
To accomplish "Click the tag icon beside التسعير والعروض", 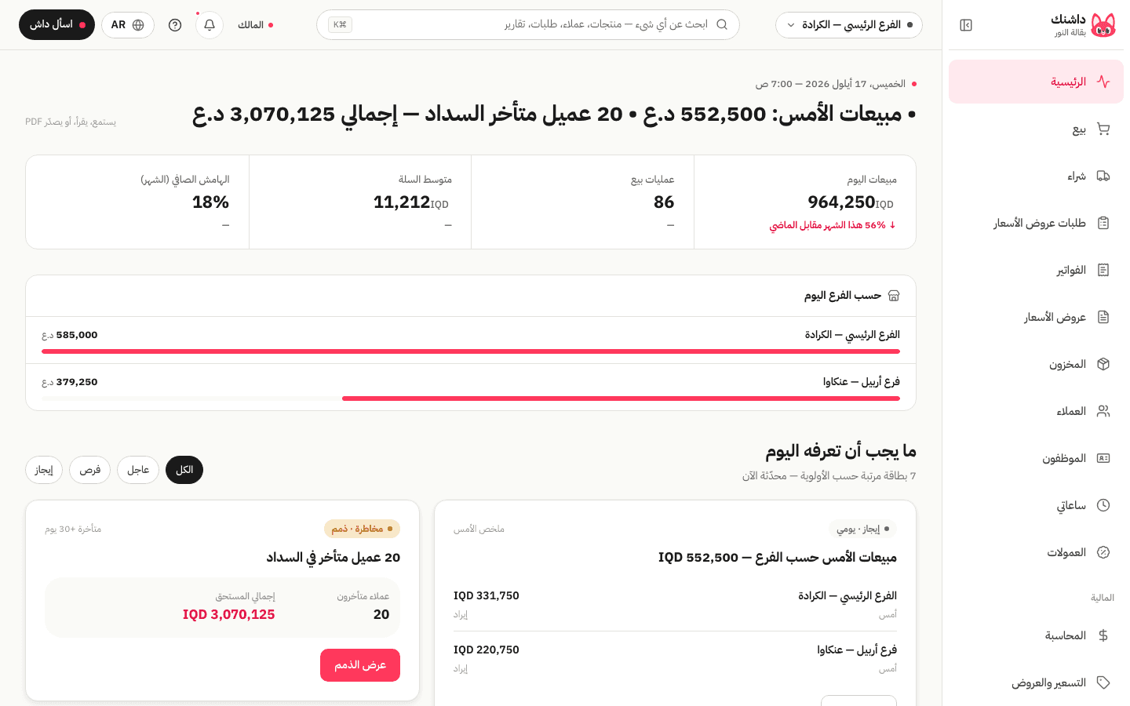I will click(1103, 682).
